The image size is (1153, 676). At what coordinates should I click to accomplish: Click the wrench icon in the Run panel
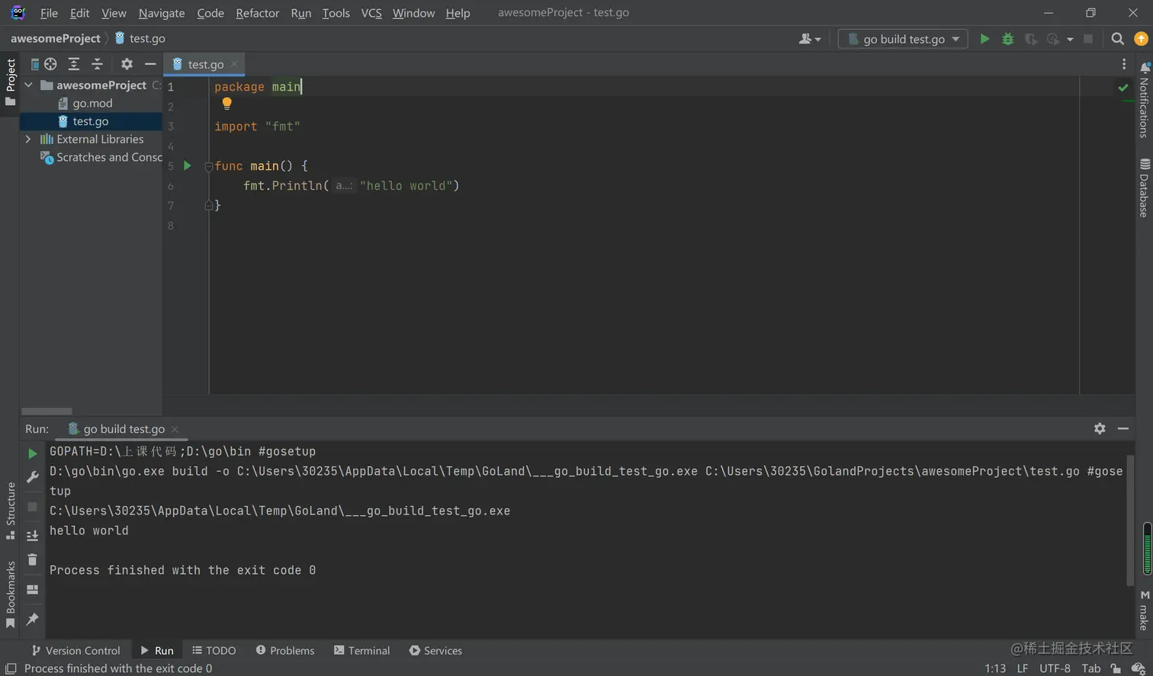click(32, 477)
